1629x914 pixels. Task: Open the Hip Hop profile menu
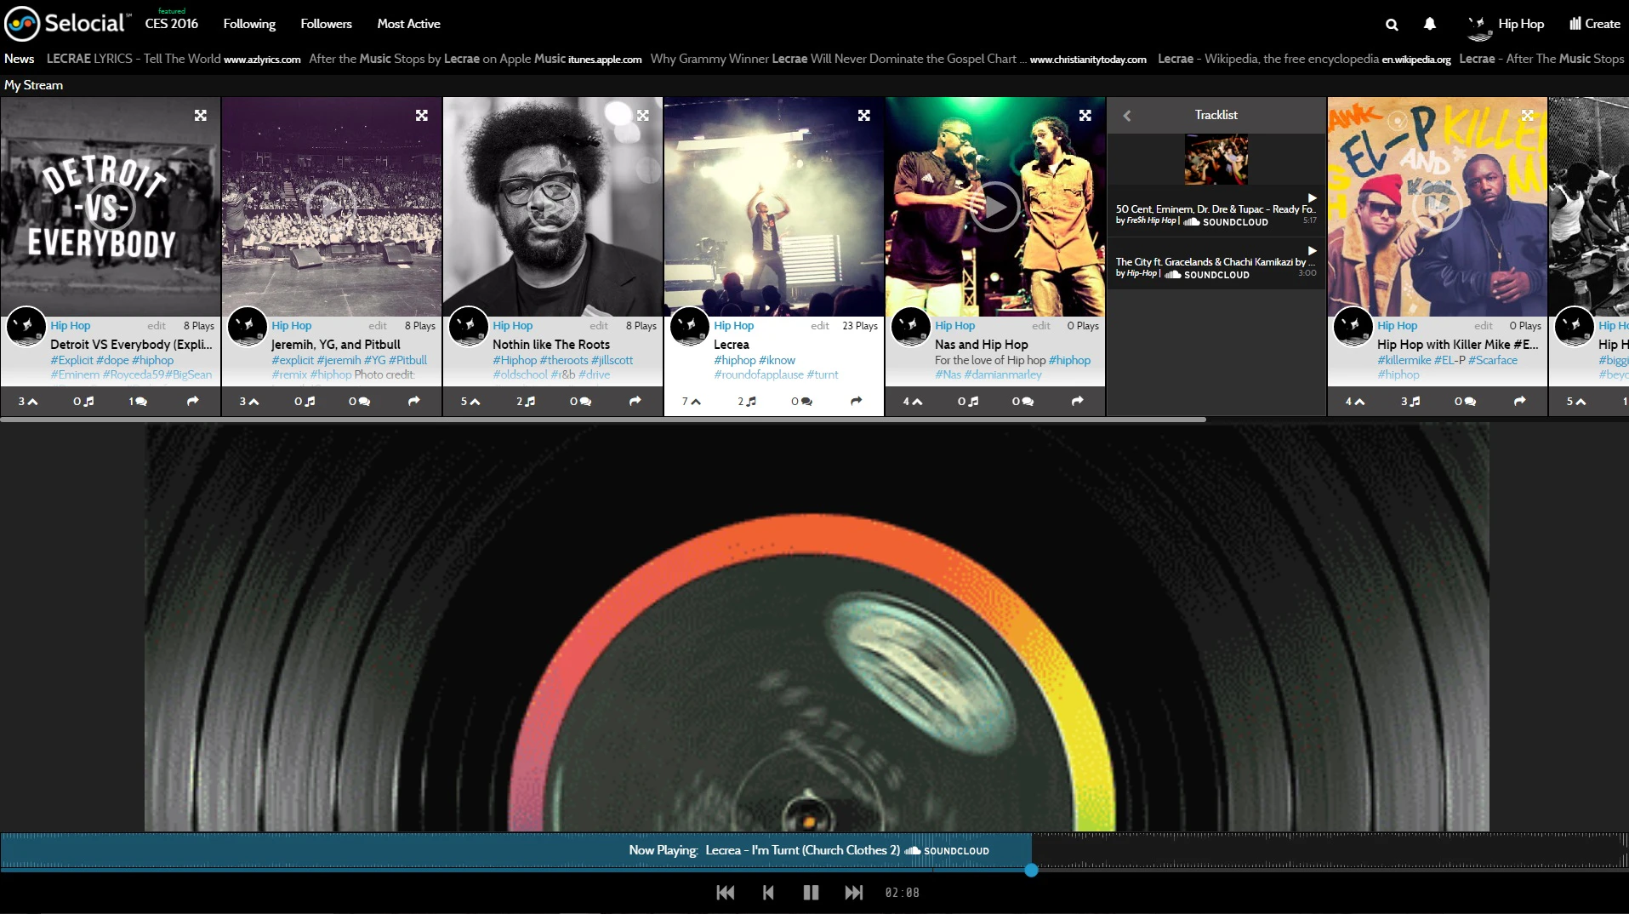pyautogui.click(x=1507, y=26)
